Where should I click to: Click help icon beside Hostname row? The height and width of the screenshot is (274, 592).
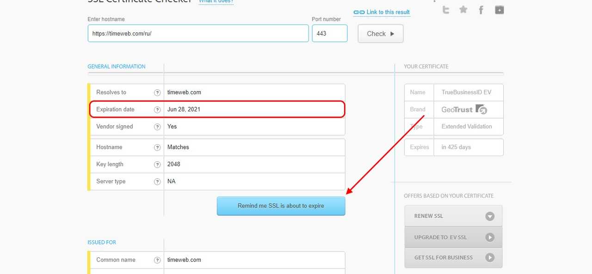[157, 147]
